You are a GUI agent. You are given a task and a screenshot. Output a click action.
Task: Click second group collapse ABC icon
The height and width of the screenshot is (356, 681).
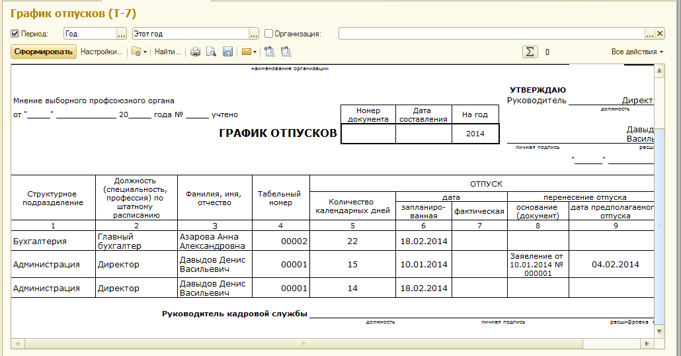pyautogui.click(x=286, y=52)
